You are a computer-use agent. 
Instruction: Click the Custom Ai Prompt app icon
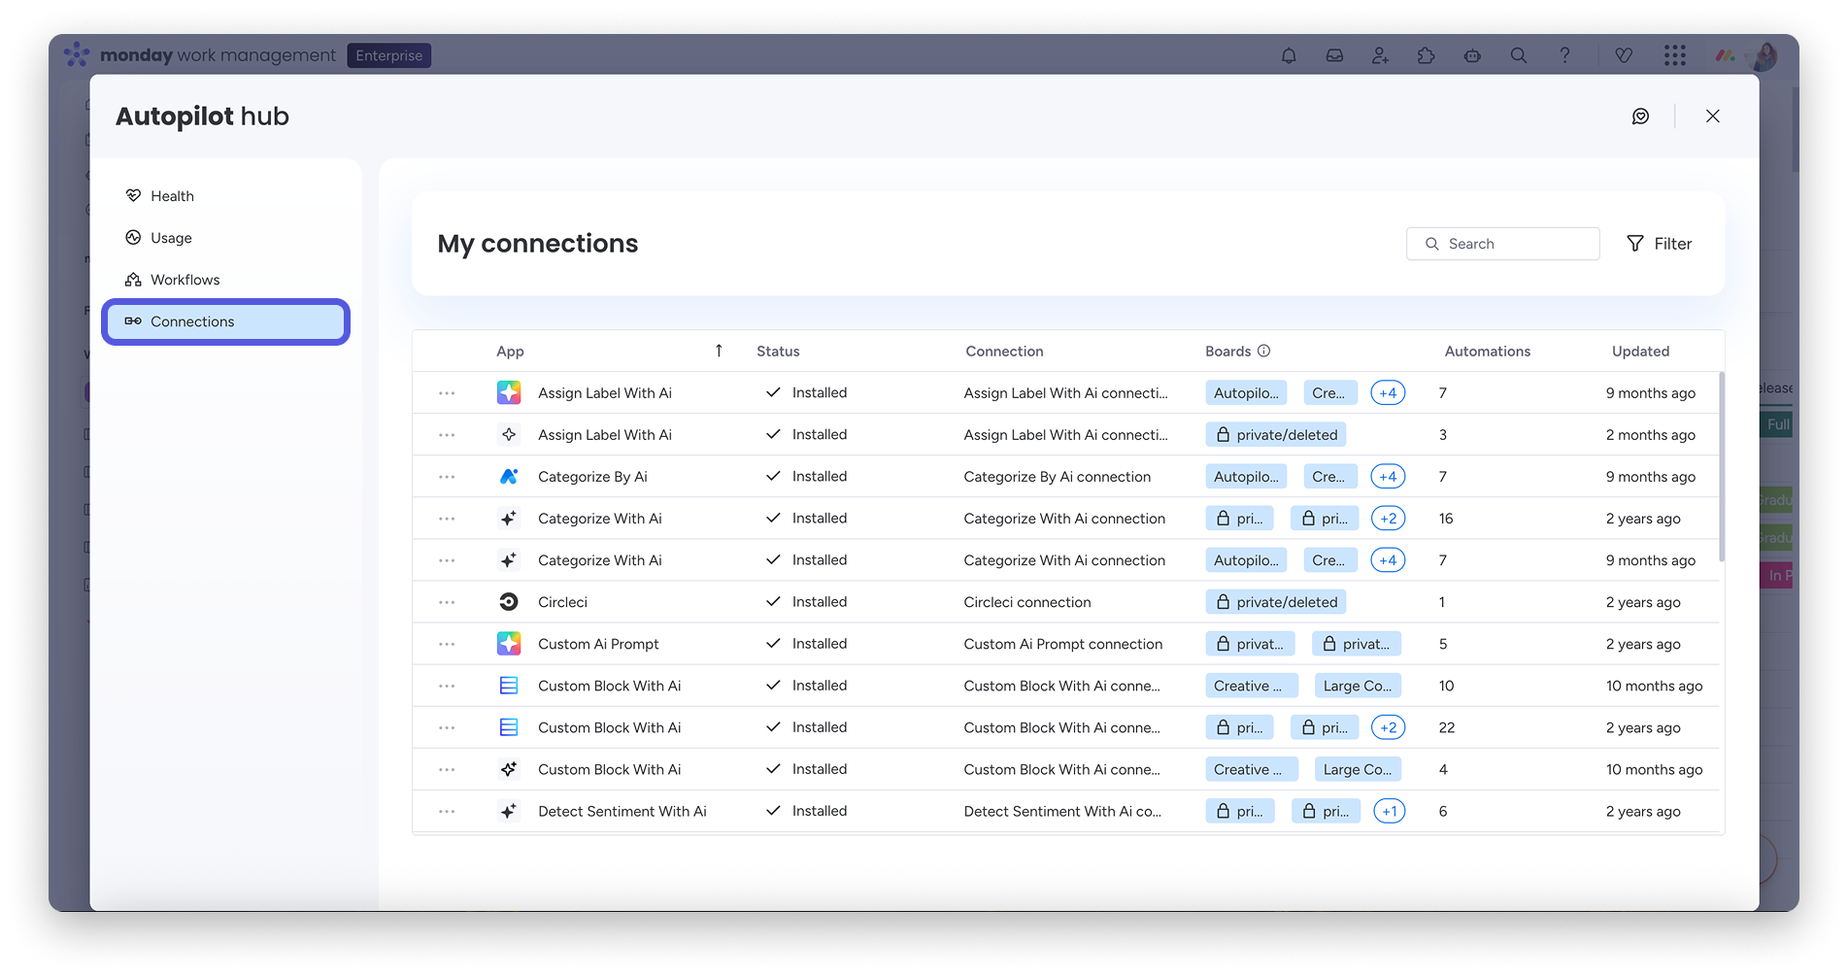click(x=509, y=644)
